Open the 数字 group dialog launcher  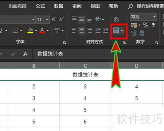click(157, 43)
